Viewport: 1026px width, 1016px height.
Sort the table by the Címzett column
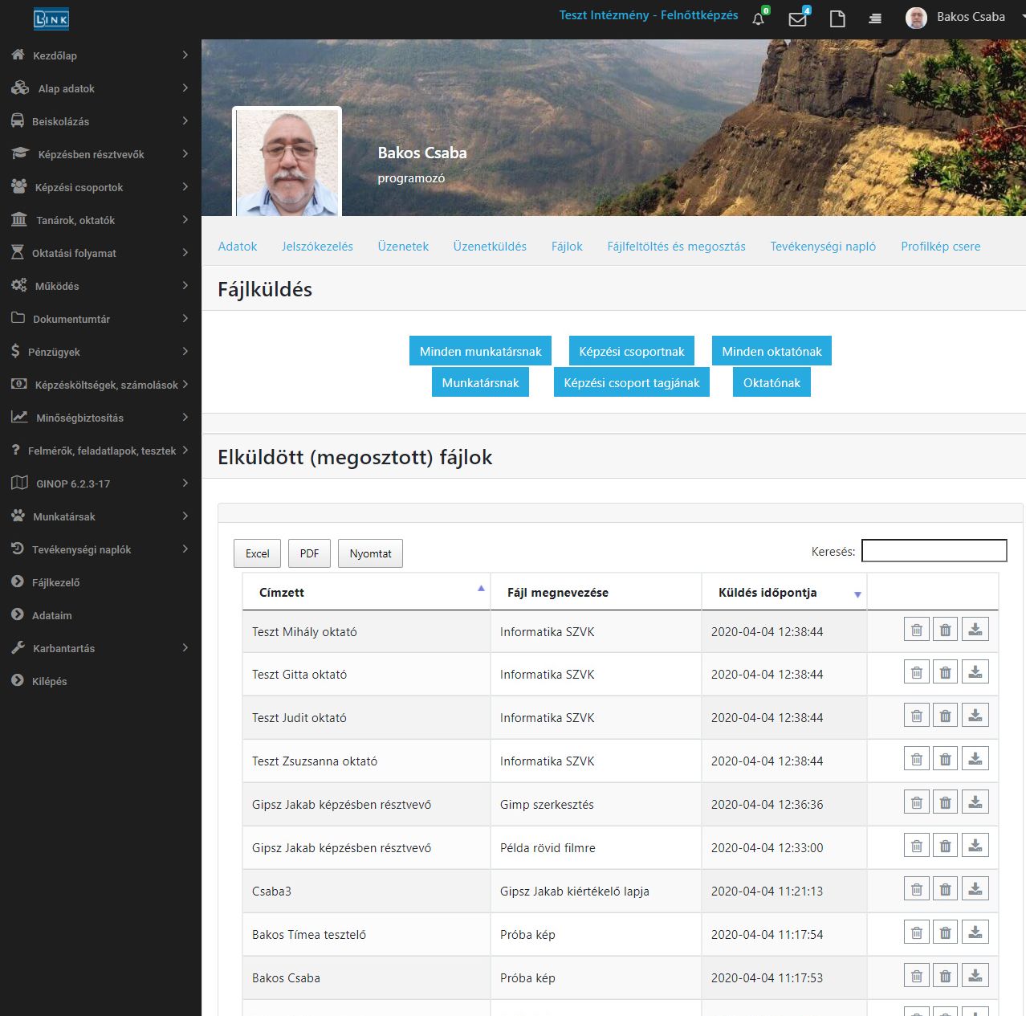click(x=366, y=592)
